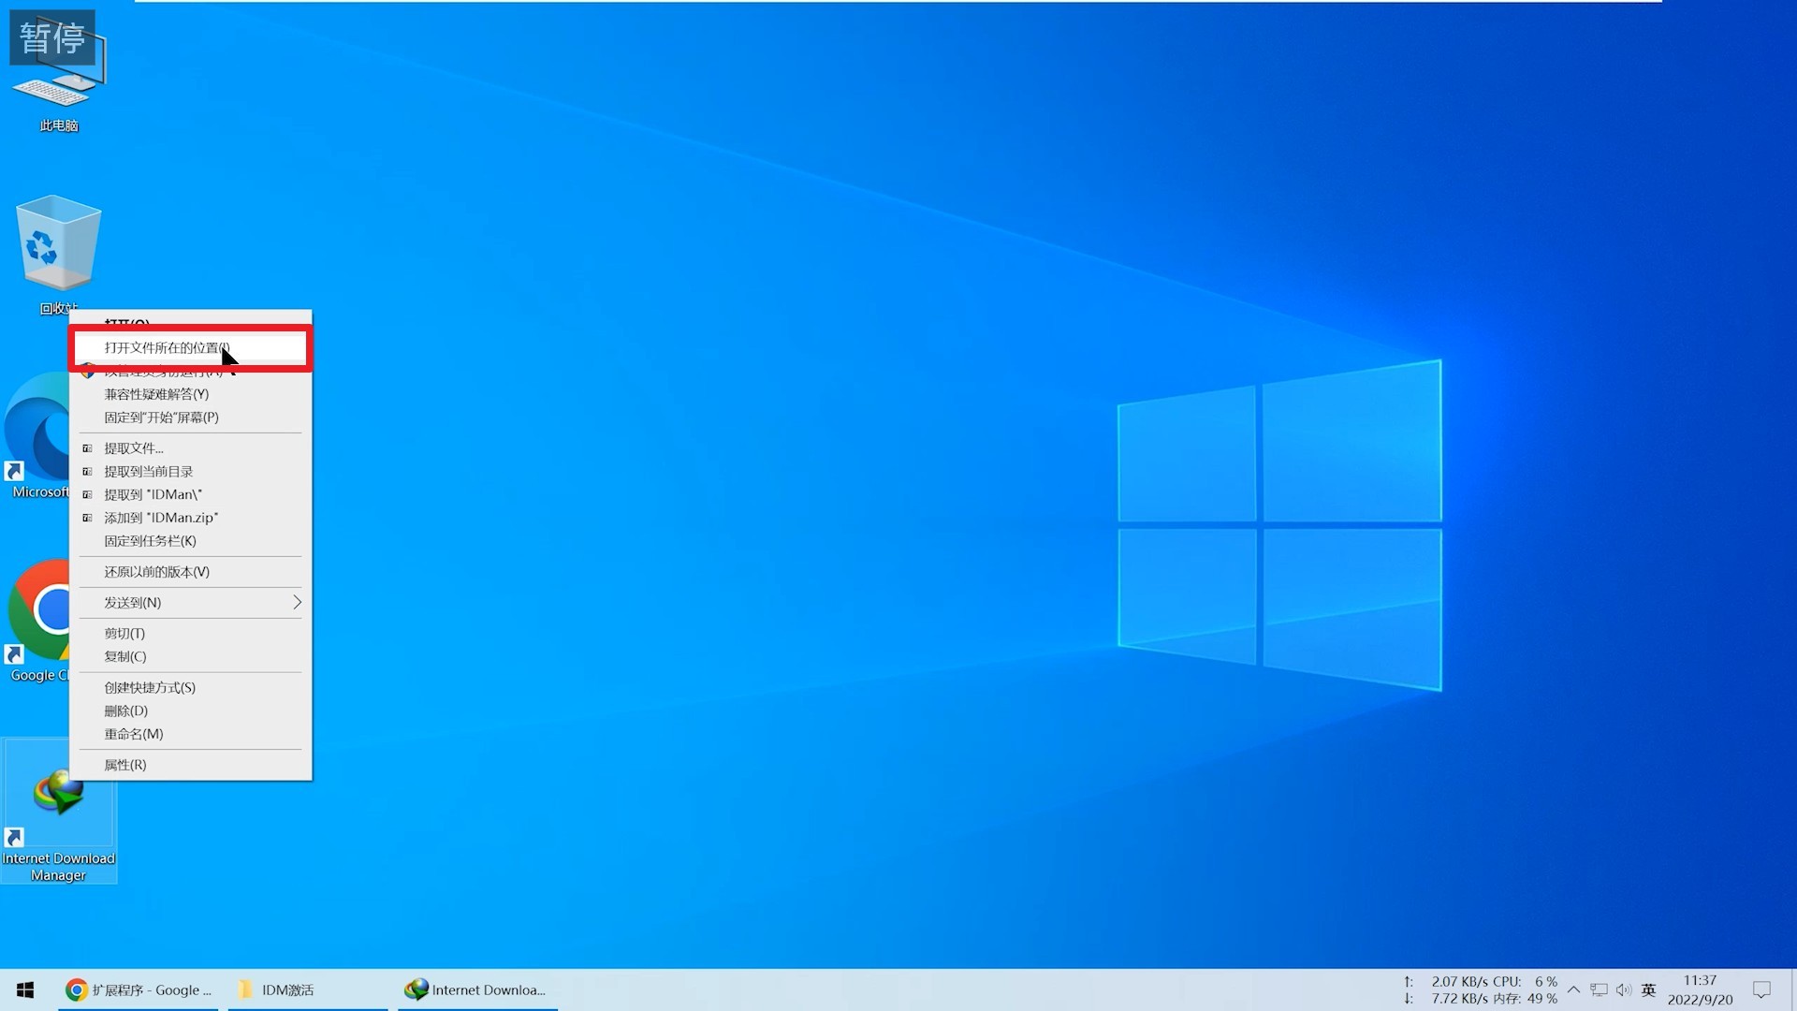The height and width of the screenshot is (1011, 1797).
Task: Click the Windows Start button
Action: (x=25, y=989)
